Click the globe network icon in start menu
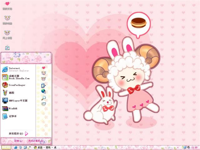The image size is (200, 150). coord(43,91)
